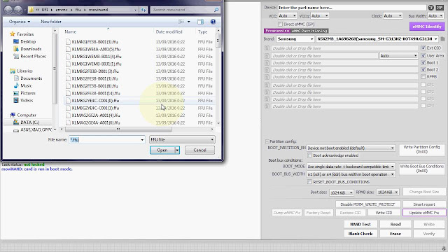The width and height of the screenshot is (448, 252).
Task: Click the Device part name field
Action: tap(352, 8)
